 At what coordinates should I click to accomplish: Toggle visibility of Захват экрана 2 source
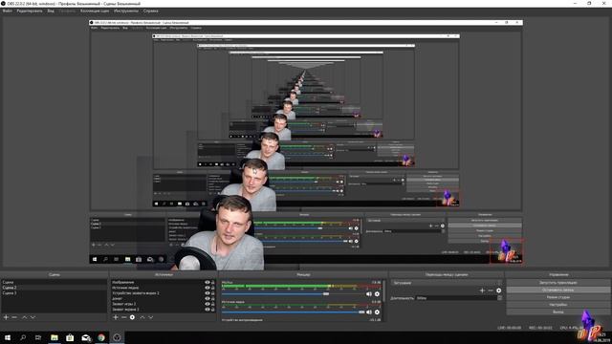tap(208, 310)
